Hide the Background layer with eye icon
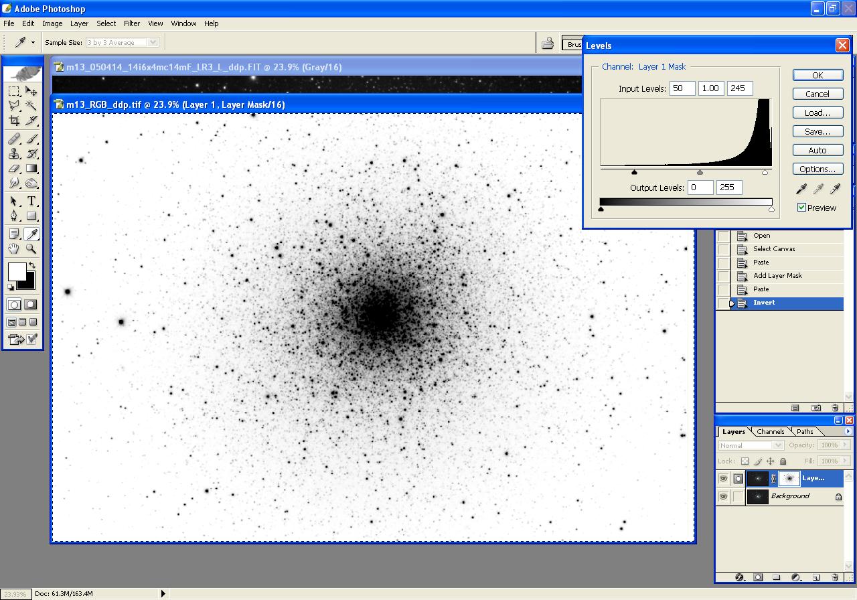The width and height of the screenshot is (857, 600). tap(723, 497)
